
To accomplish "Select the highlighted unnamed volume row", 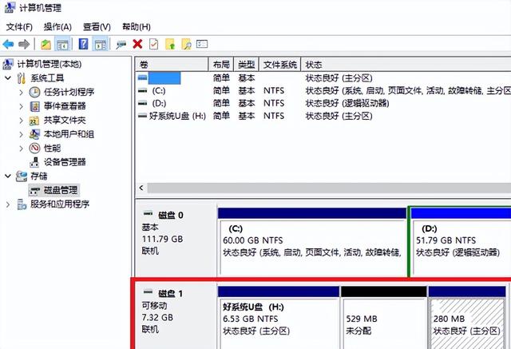I will point(323,78).
